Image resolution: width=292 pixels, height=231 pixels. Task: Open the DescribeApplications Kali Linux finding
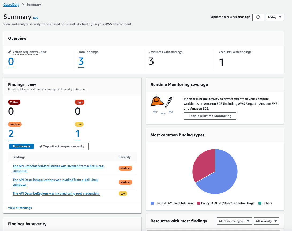click(55, 182)
